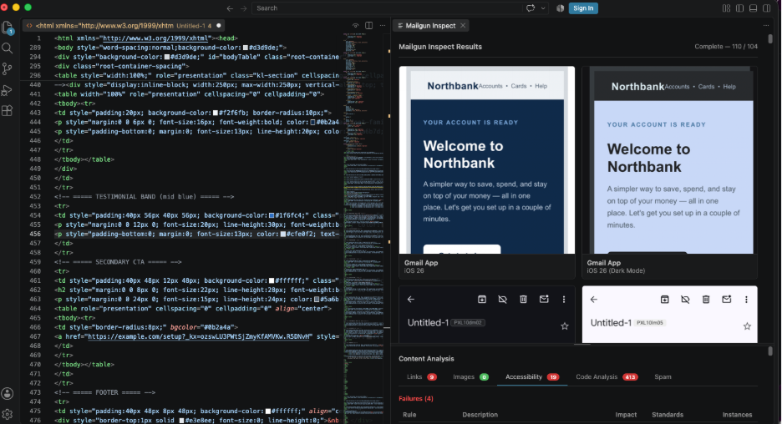Viewport: 782px width, 424px height.
Task: Click trash icon in light Untitled-1 preview
Action: click(706, 300)
